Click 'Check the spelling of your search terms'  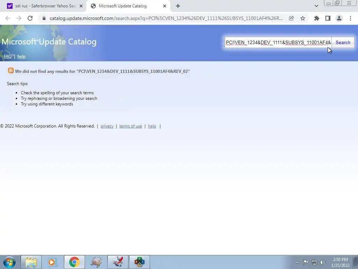pyautogui.click(x=57, y=93)
